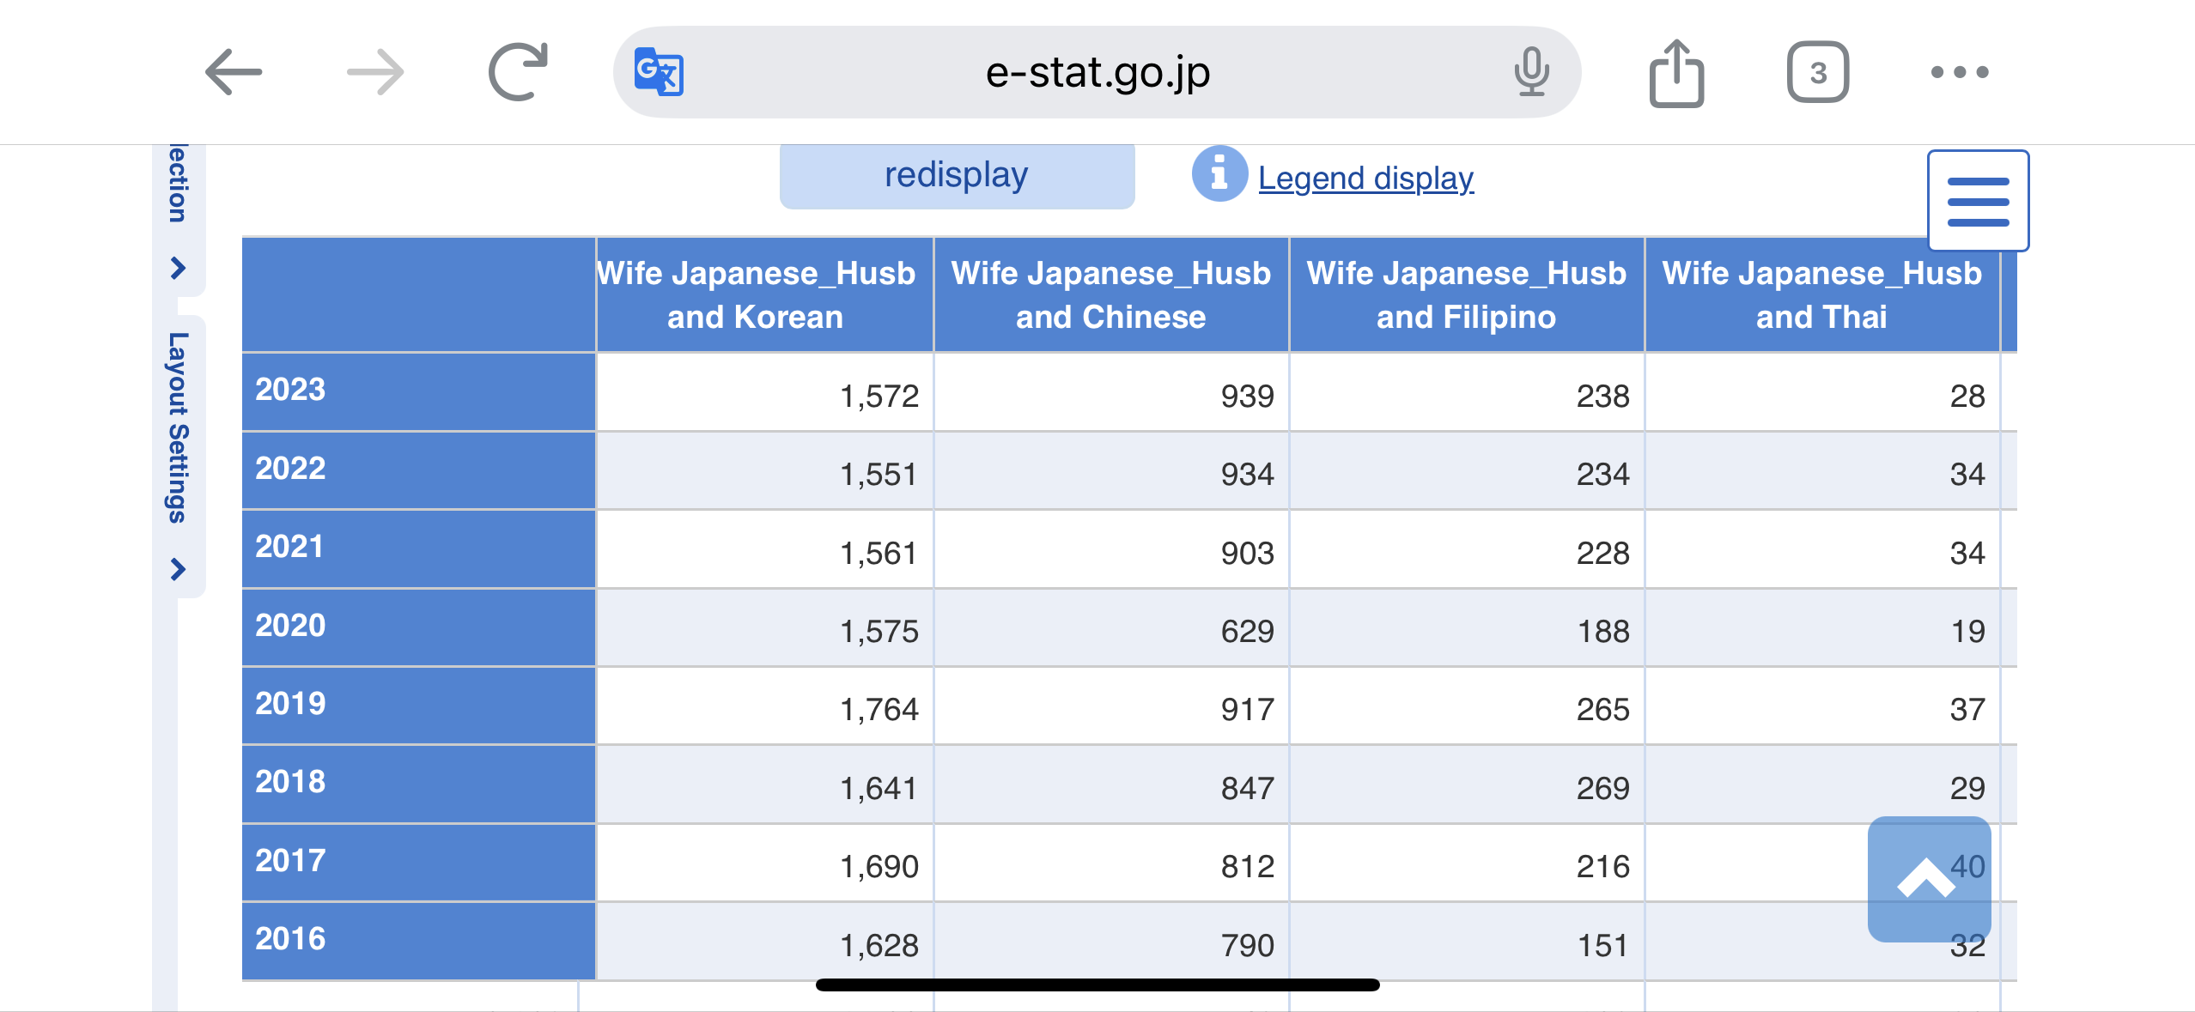The width and height of the screenshot is (2195, 1012).
Task: Click the 934 cell in 2022 row
Action: tap(1111, 471)
